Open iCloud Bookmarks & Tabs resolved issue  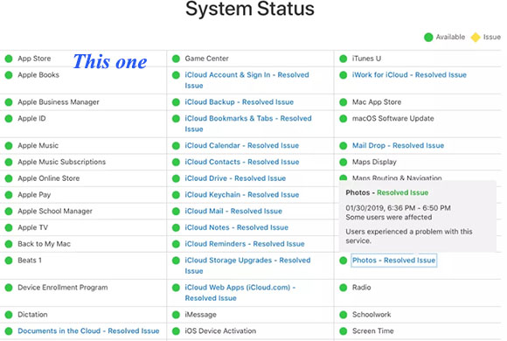248,123
